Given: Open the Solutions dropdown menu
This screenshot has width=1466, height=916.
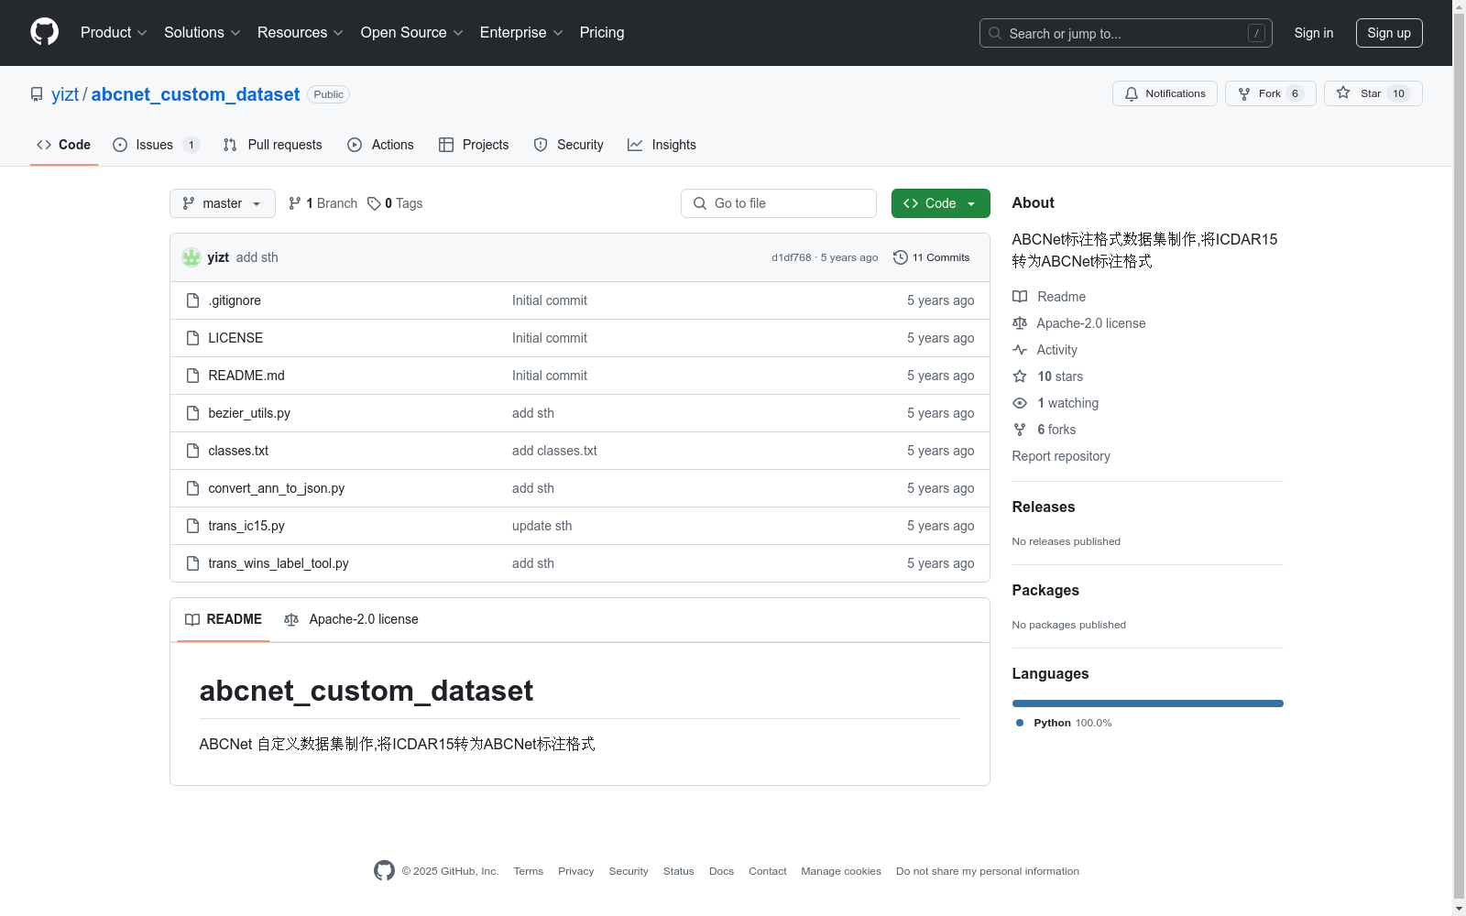Looking at the screenshot, I should [202, 32].
